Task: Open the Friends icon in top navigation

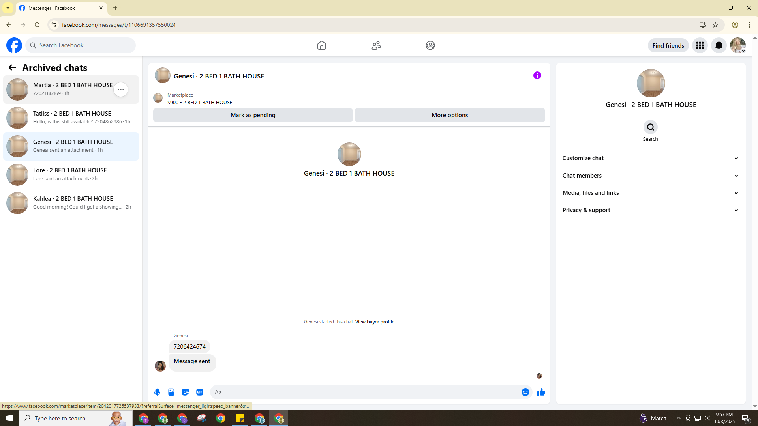Action: 376,45
